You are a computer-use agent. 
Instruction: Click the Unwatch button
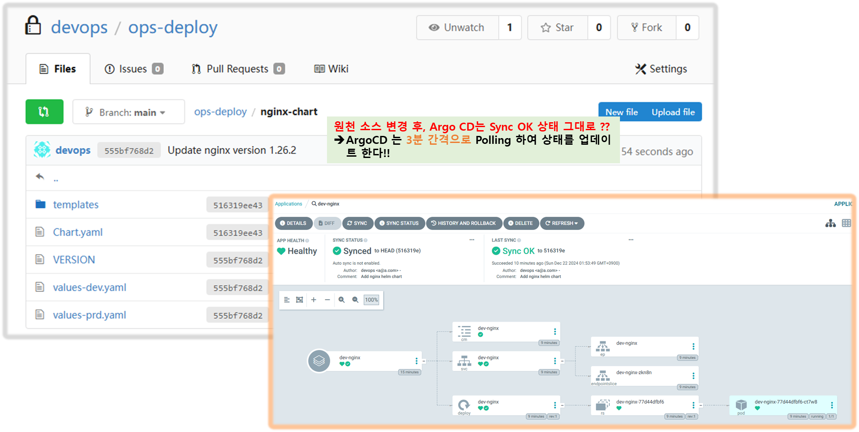[457, 28]
